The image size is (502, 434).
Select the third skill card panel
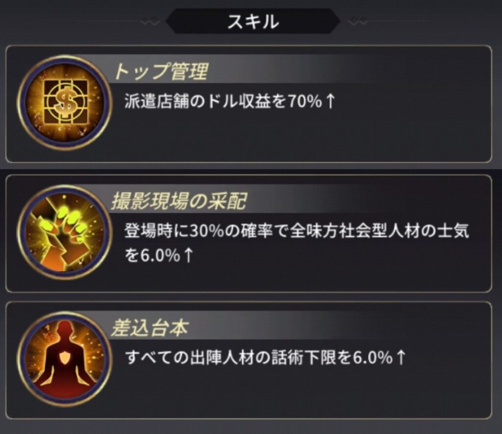pyautogui.click(x=249, y=360)
